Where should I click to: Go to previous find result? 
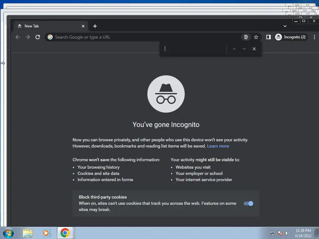[x=234, y=49]
